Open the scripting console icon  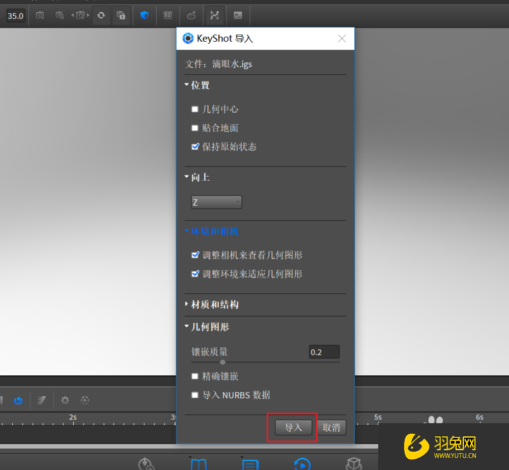238,15
